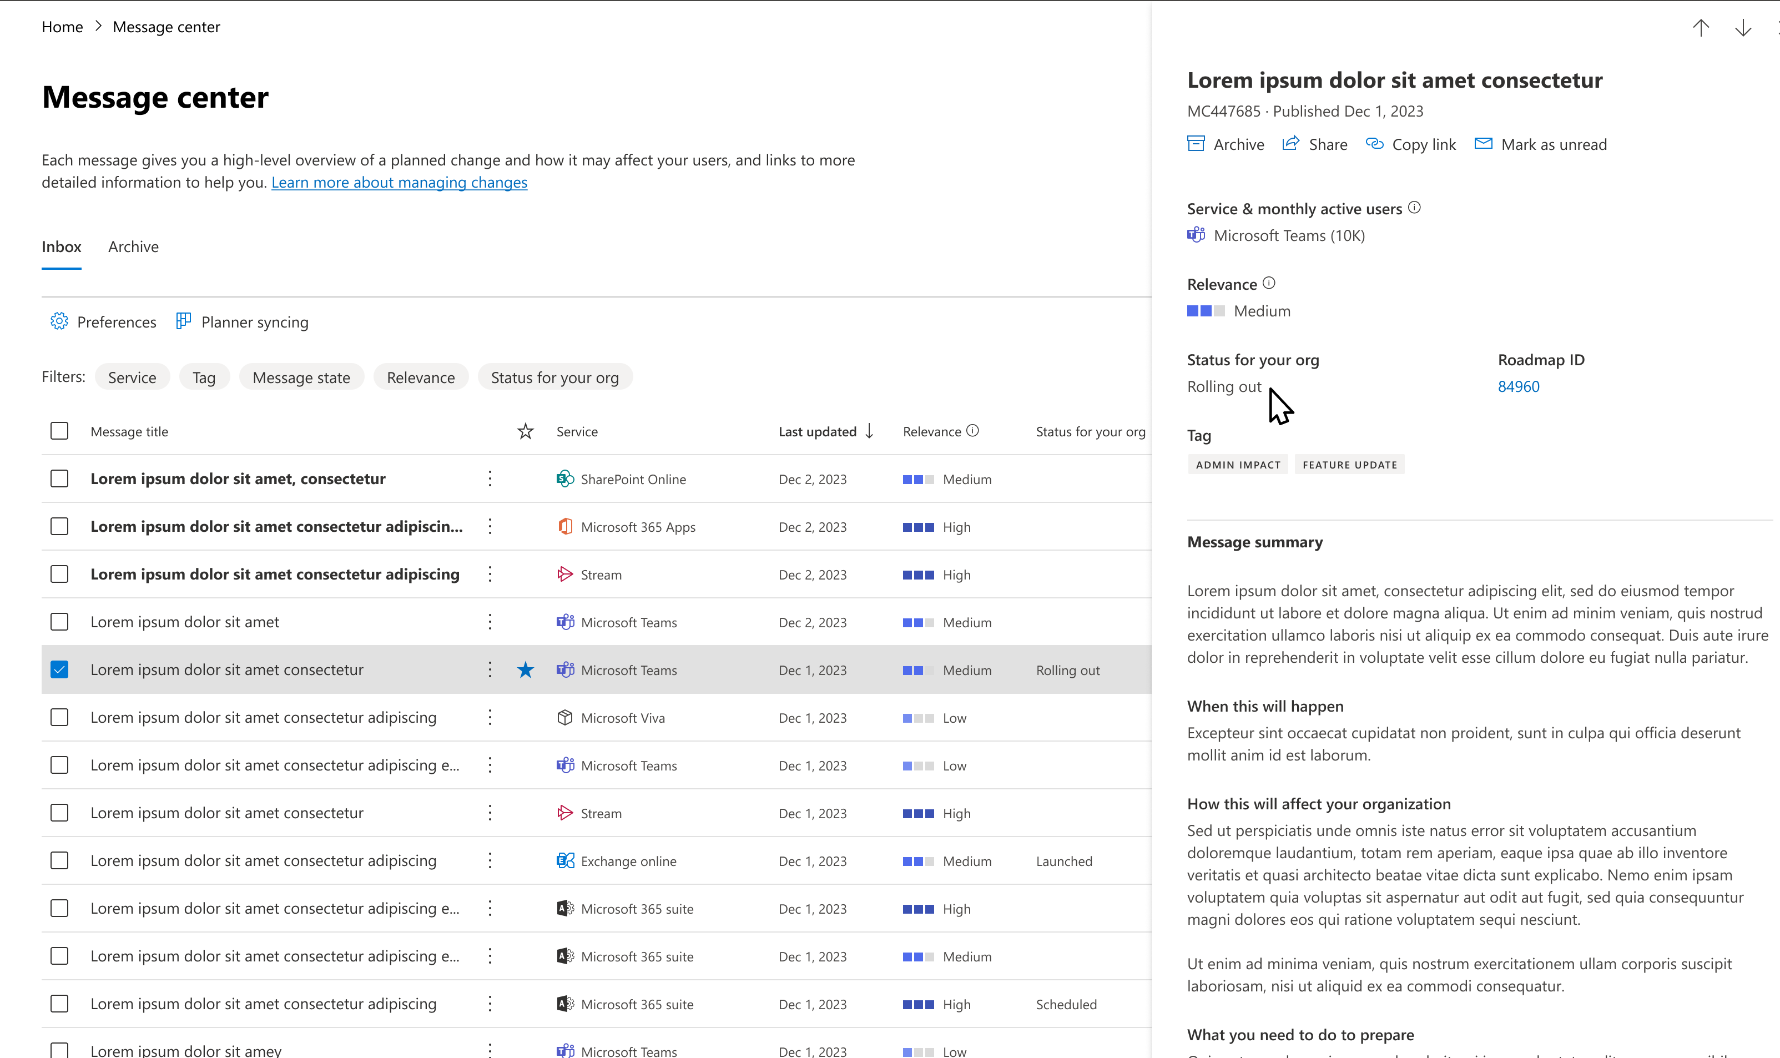Expand the Message state filter dropdown
Viewport: 1780px width, 1058px height.
tap(300, 376)
